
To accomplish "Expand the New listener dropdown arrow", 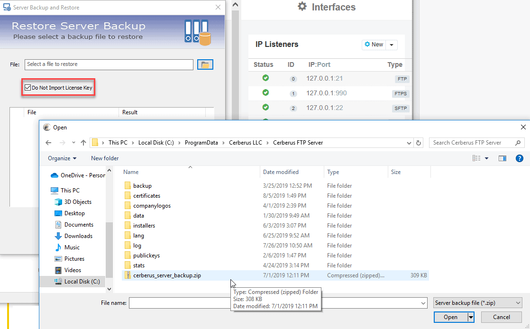I will (392, 45).
